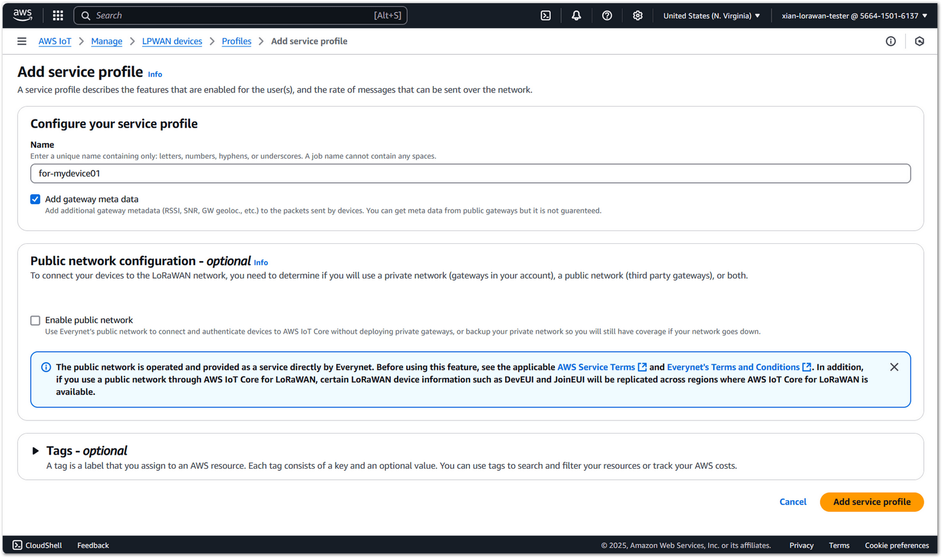Open the AWS services grid

coord(57,16)
